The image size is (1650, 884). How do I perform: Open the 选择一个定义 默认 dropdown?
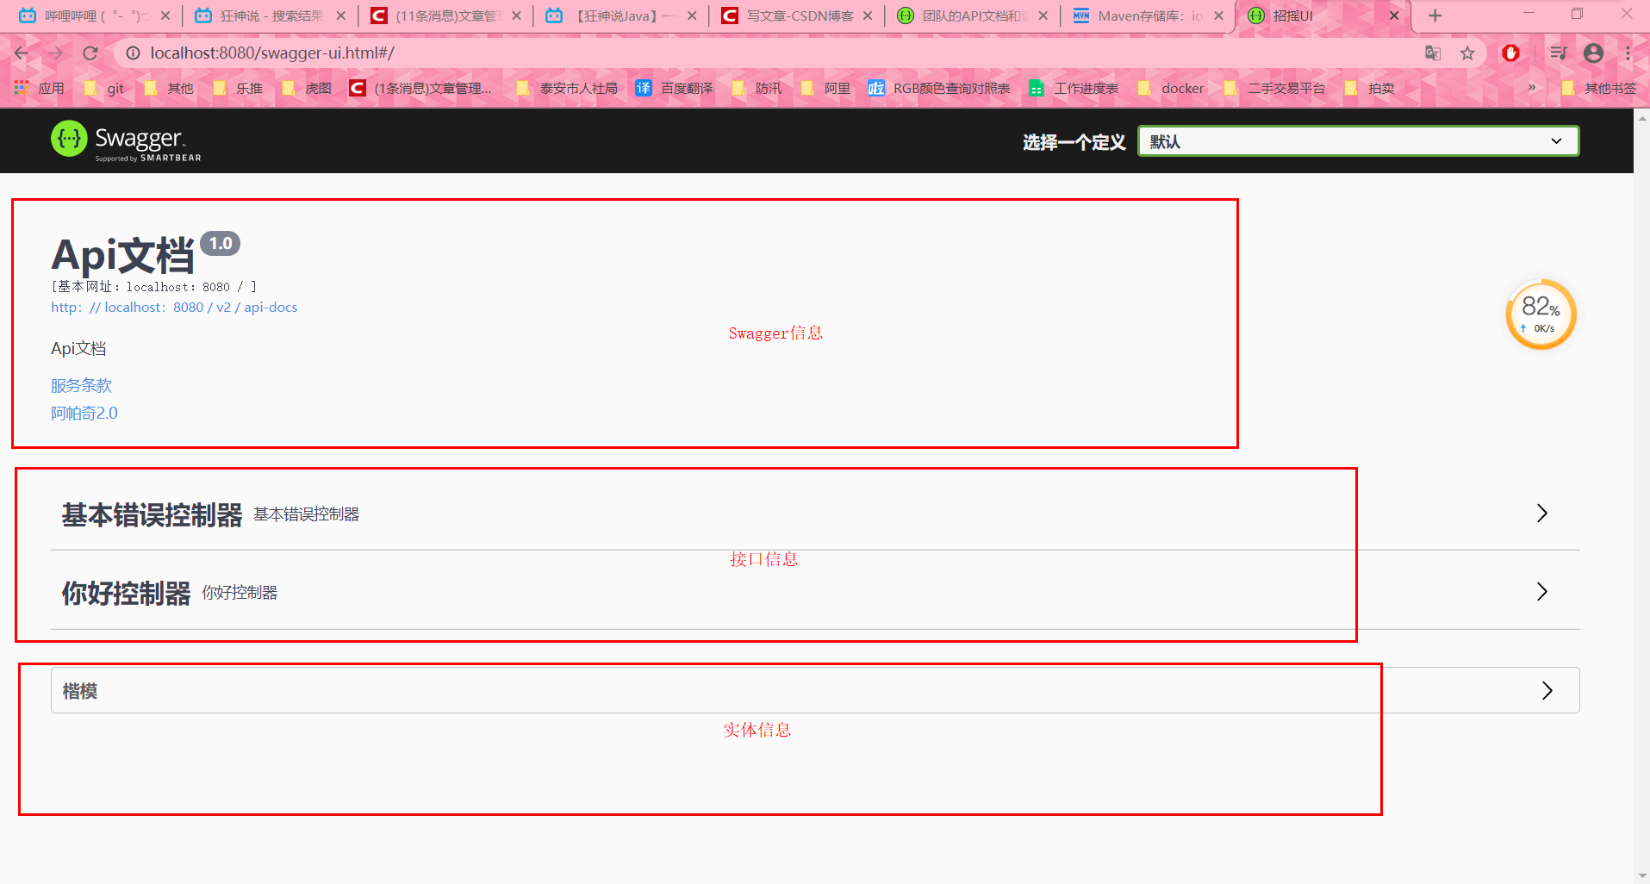pyautogui.click(x=1358, y=141)
